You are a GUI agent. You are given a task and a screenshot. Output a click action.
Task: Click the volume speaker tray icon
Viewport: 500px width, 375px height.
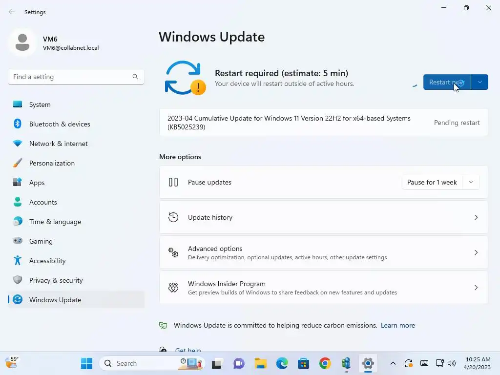point(452,363)
